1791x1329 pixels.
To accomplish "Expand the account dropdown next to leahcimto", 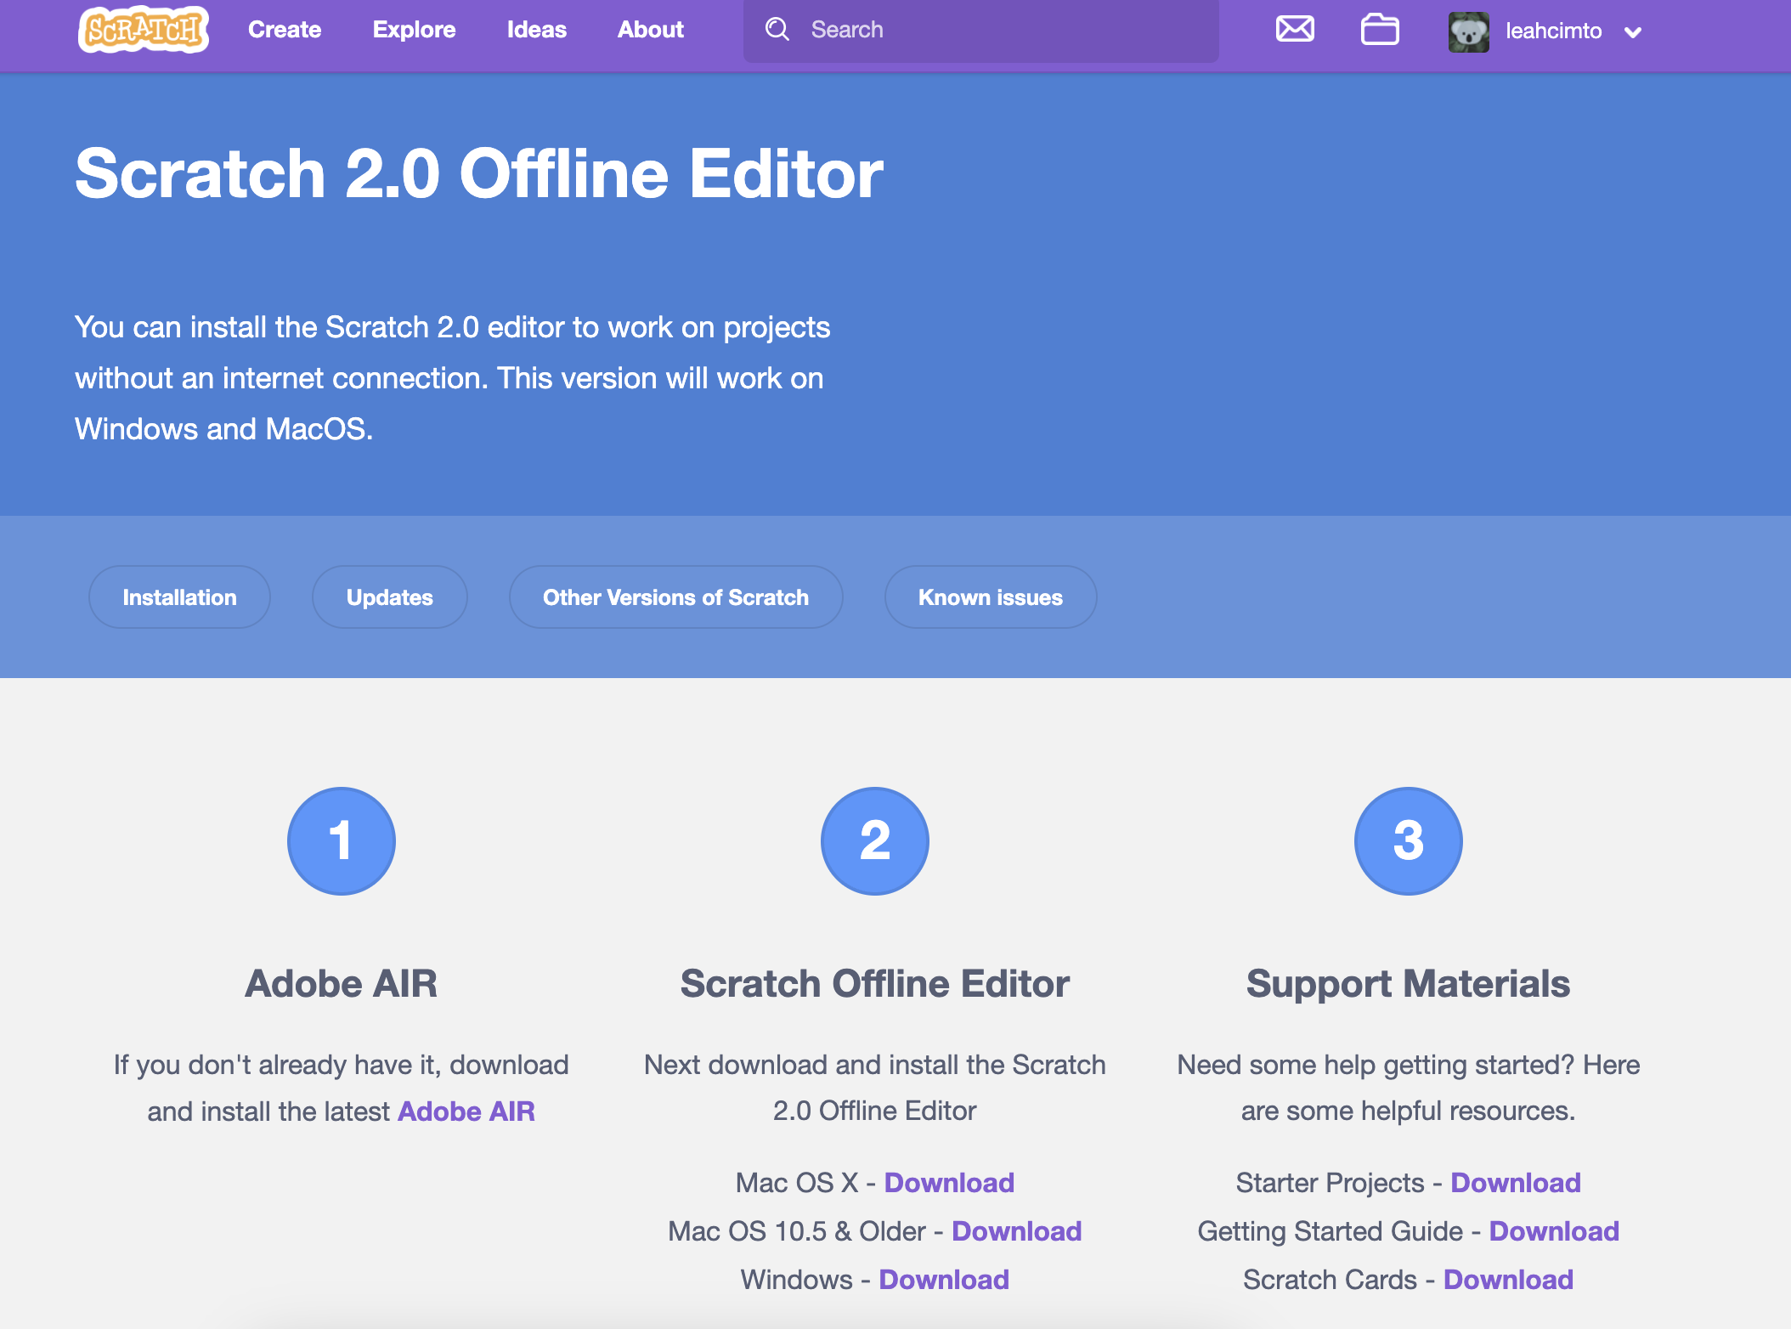I will [1632, 32].
